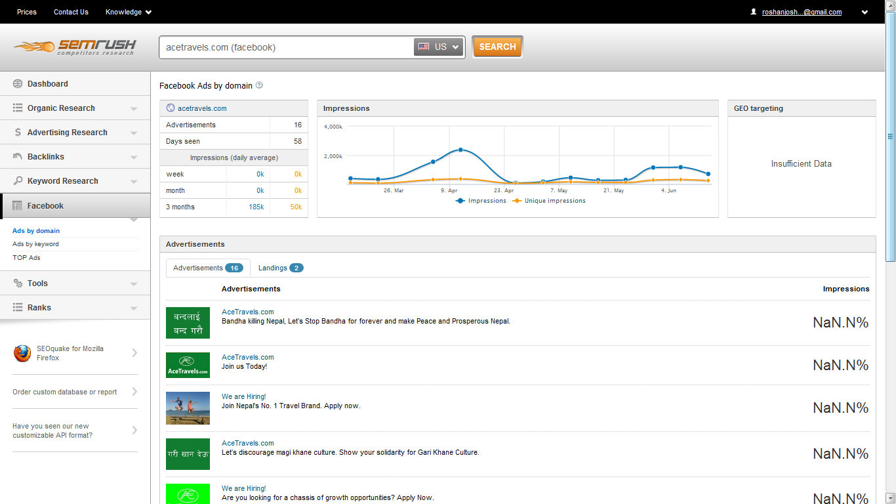Image resolution: width=896 pixels, height=504 pixels.
Task: Open the We are Hiring beach thumbnail
Action: 188,408
